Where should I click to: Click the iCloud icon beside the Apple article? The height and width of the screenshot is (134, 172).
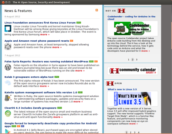coord(8,46)
